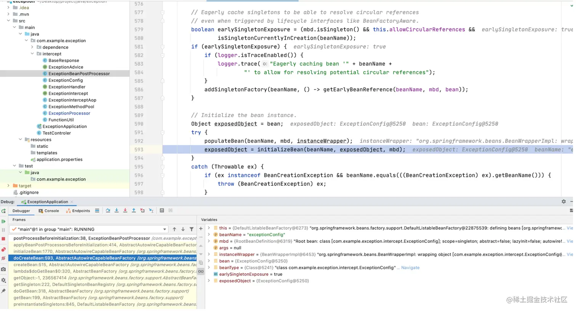The image size is (576, 312).
Task: Expand the .idea folder in the project tree
Action: (8, 8)
